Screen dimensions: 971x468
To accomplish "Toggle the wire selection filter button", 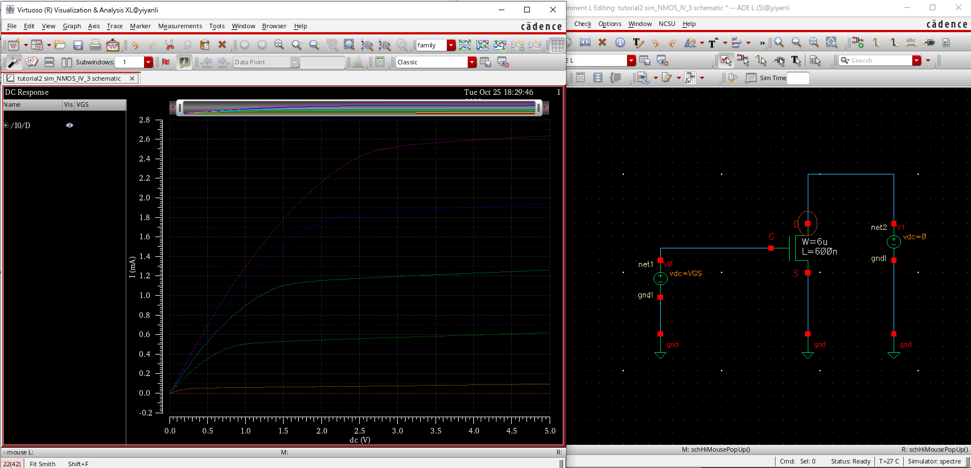I will tap(761, 60).
